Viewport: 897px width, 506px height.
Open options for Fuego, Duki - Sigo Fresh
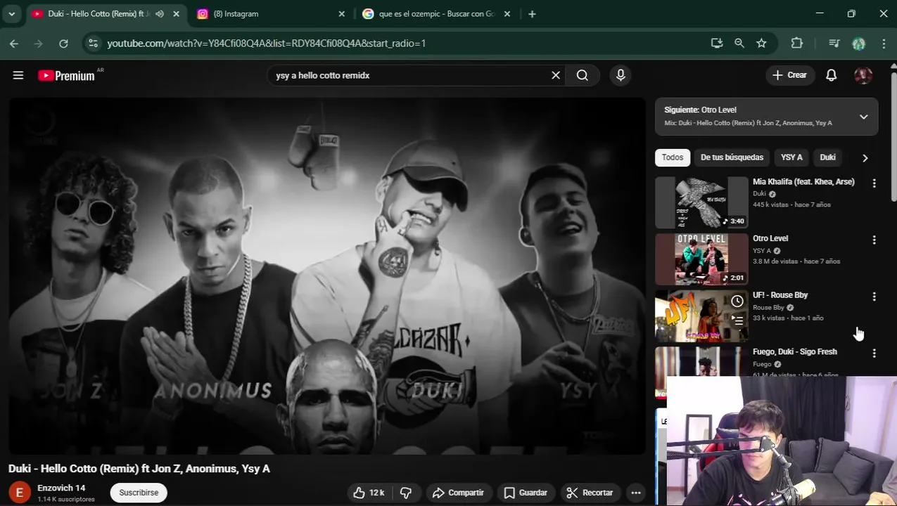pos(874,353)
